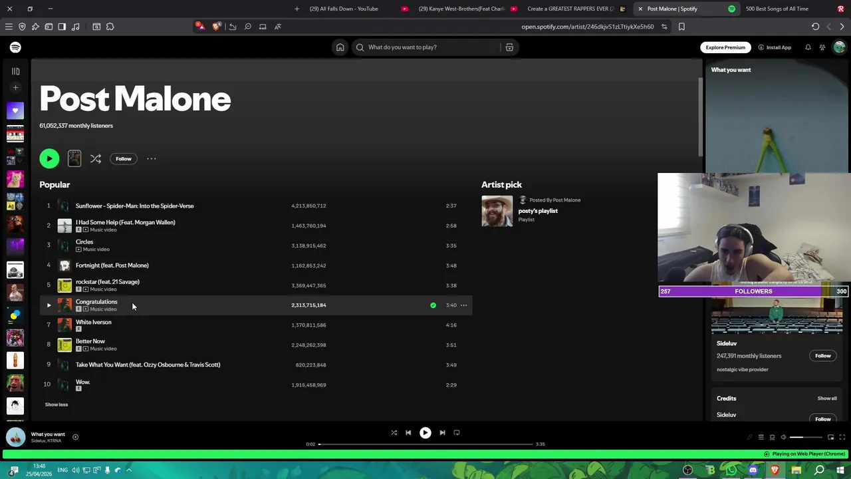Enter full screen player icon
The height and width of the screenshot is (479, 851).
click(x=842, y=437)
